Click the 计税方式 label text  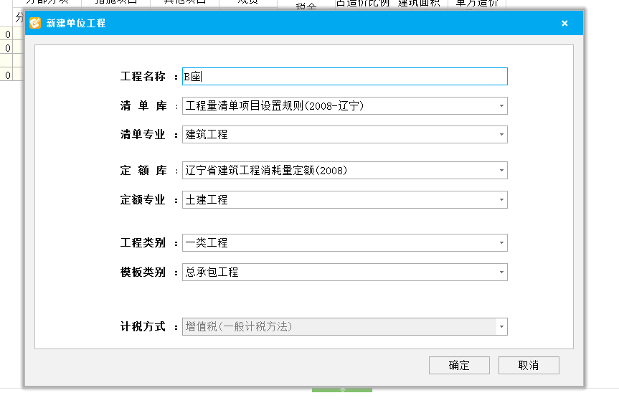143,326
